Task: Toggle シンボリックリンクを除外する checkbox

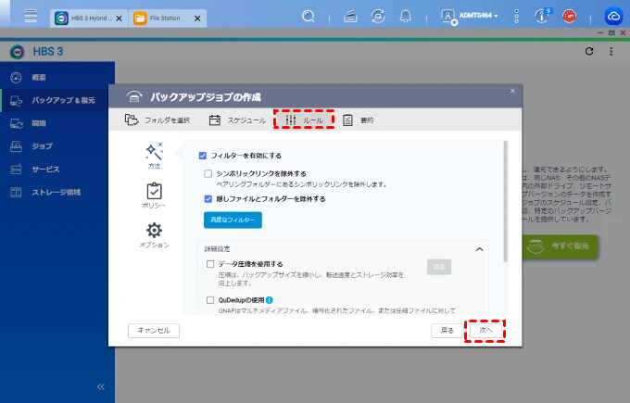Action: (x=208, y=173)
